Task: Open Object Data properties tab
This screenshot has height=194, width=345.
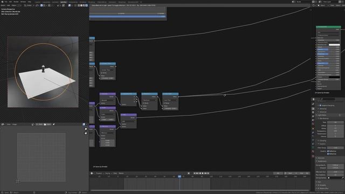Action: coord(313,148)
